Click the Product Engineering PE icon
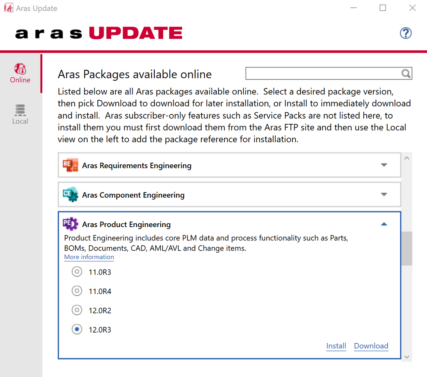427x377 pixels. click(x=71, y=224)
